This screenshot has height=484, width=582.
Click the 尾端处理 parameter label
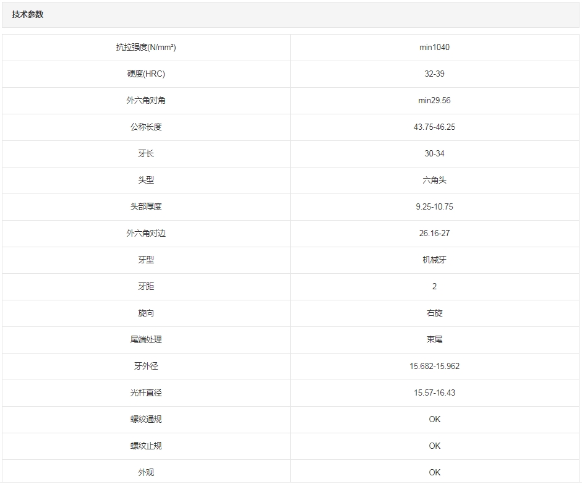click(146, 339)
